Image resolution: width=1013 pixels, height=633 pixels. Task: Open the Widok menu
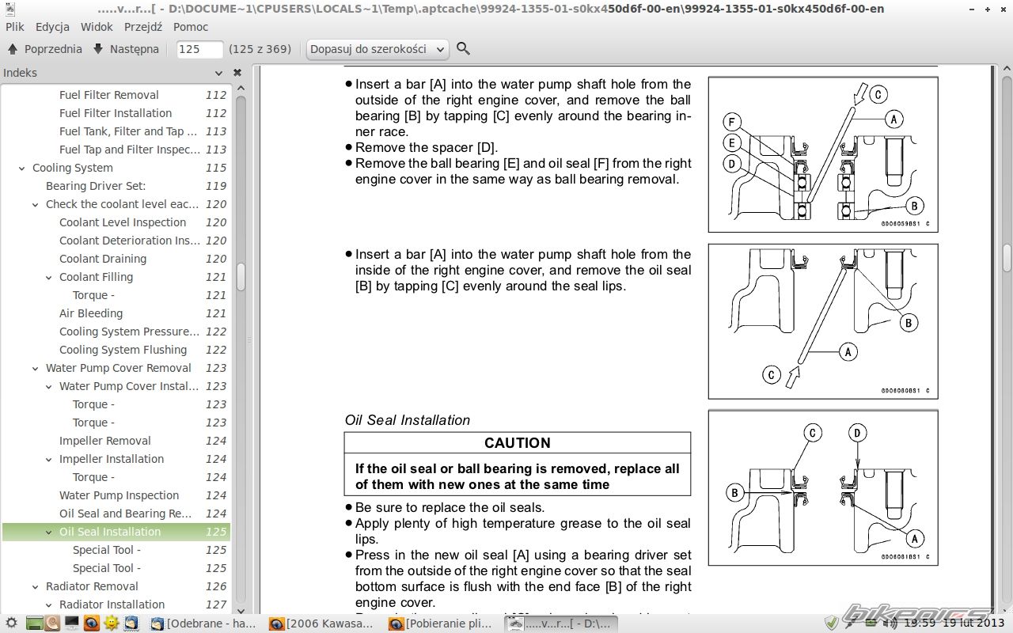click(97, 27)
